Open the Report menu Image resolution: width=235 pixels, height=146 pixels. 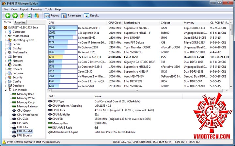[x=24, y=9]
